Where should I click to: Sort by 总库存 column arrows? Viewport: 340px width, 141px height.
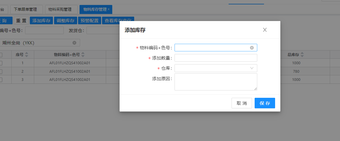pyautogui.click(x=302, y=55)
